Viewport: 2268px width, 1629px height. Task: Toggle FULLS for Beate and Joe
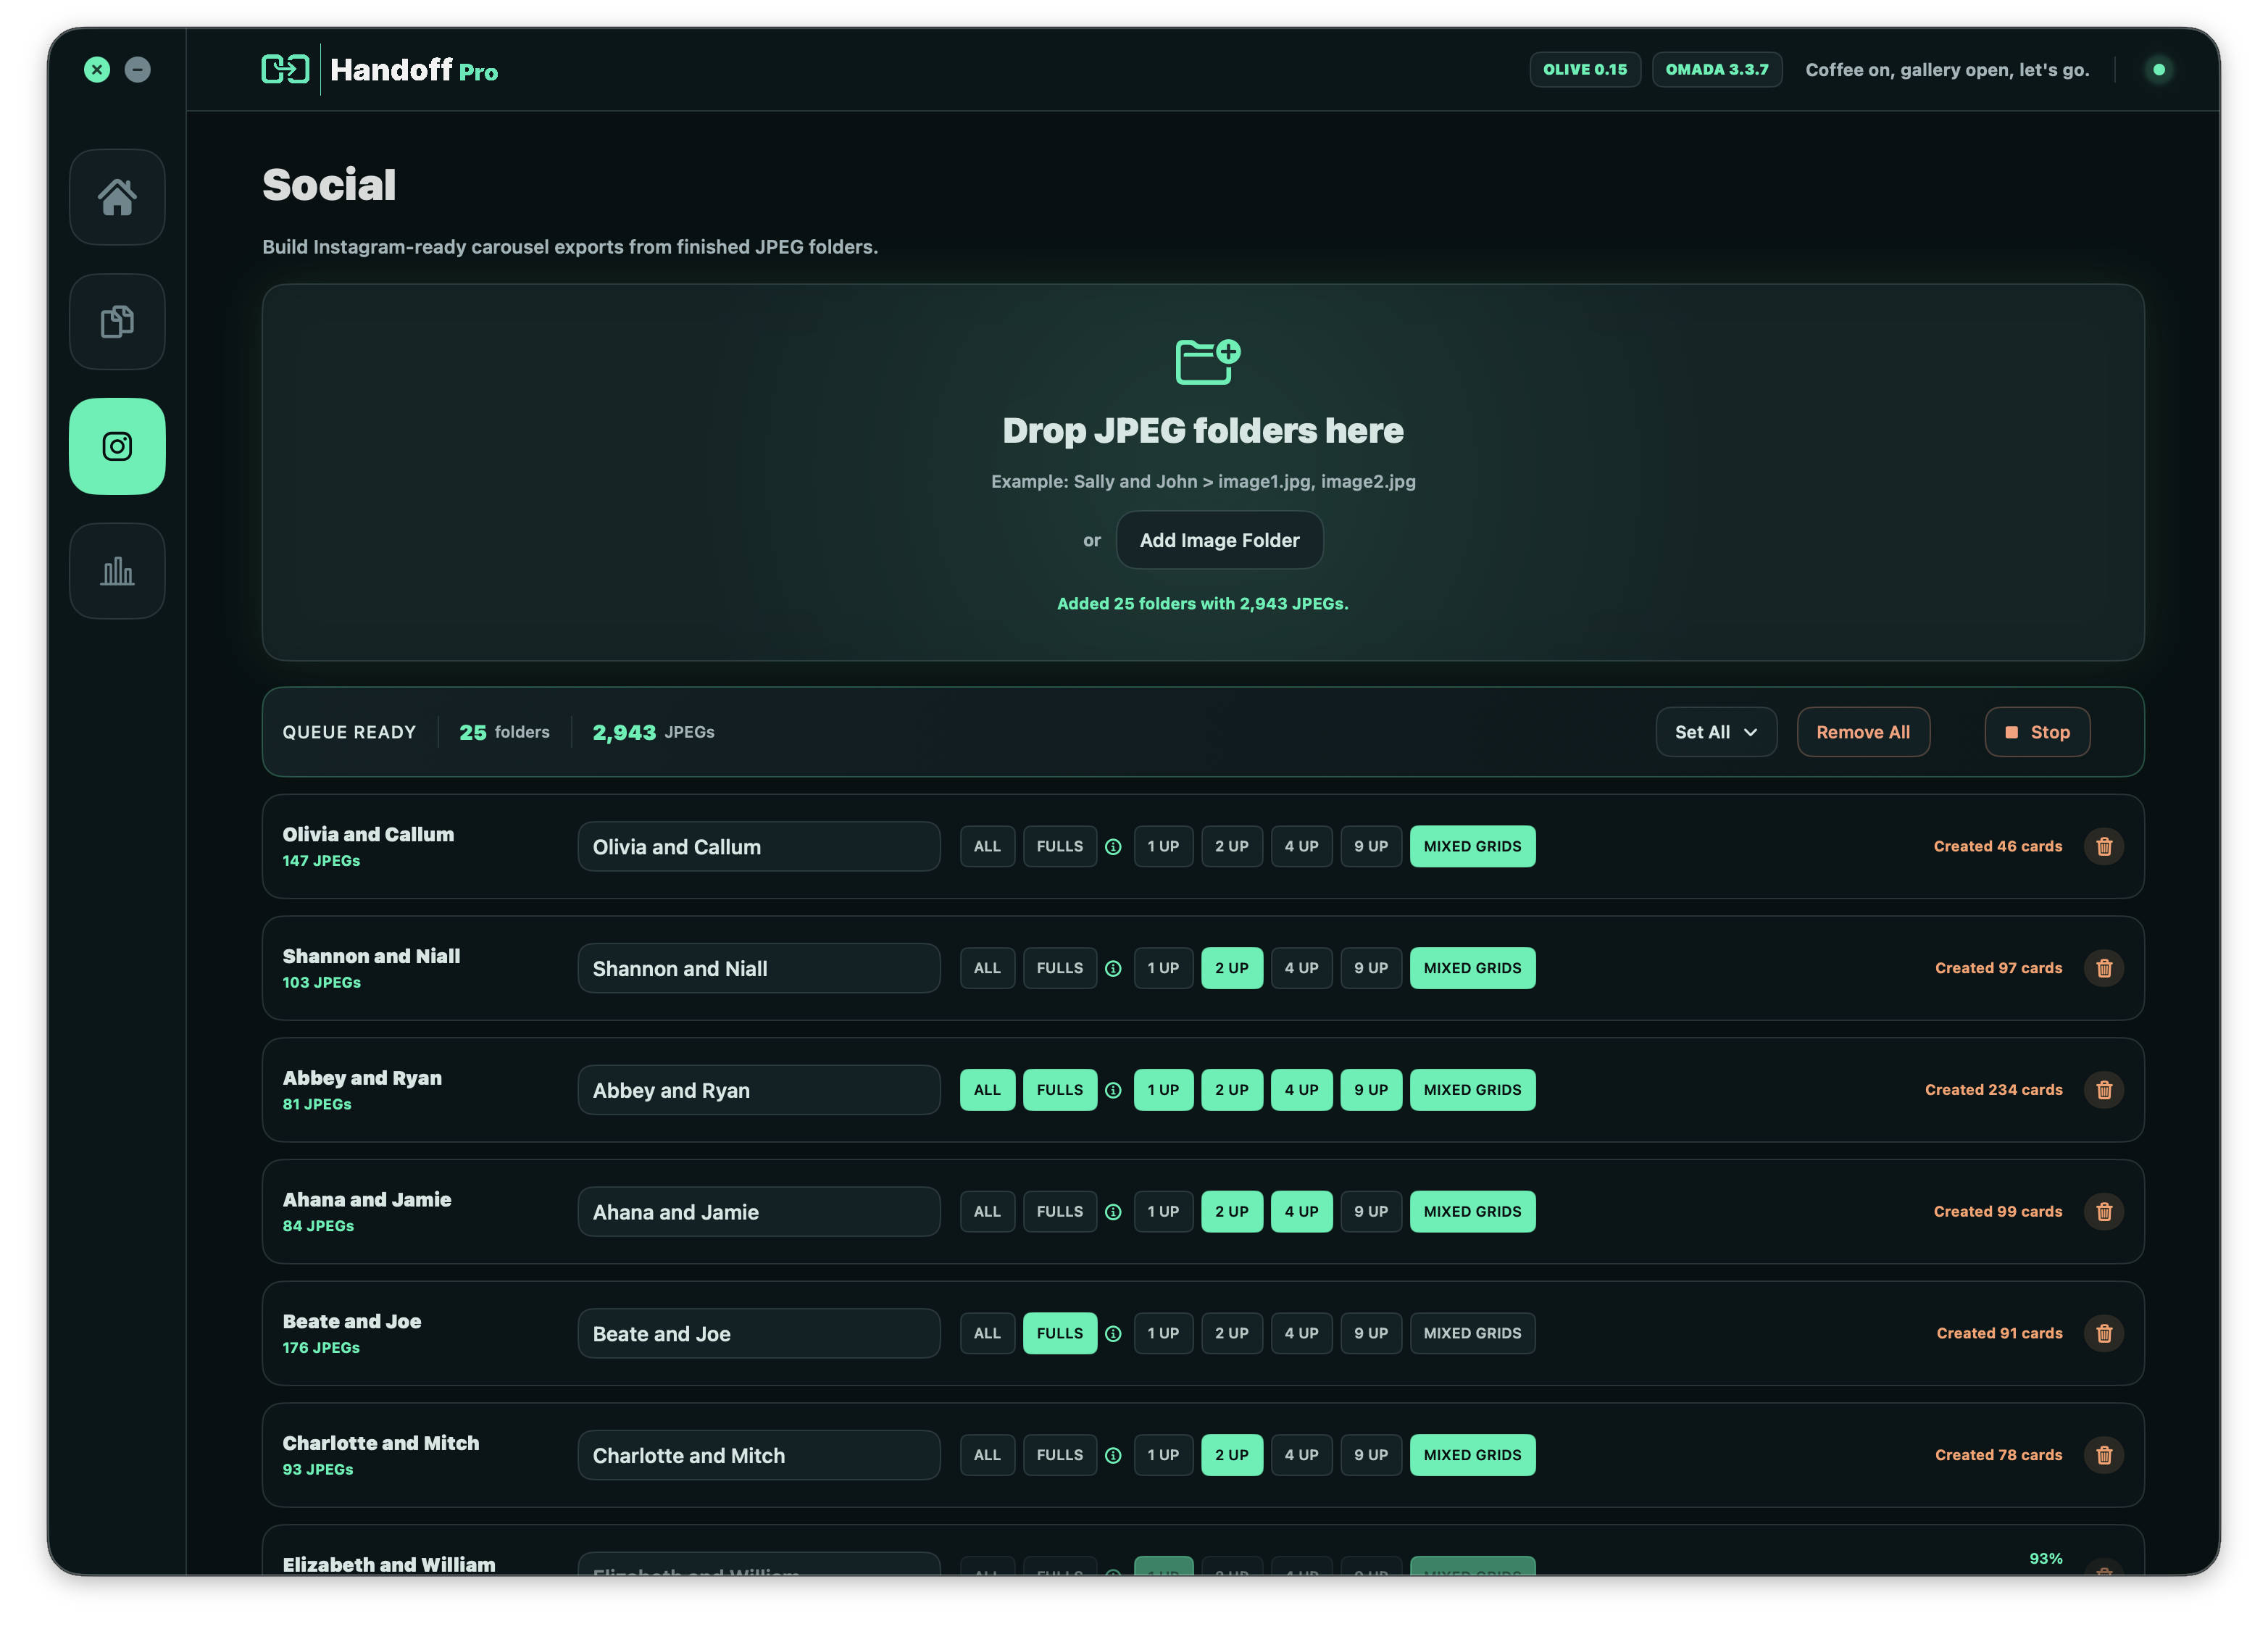(x=1059, y=1333)
